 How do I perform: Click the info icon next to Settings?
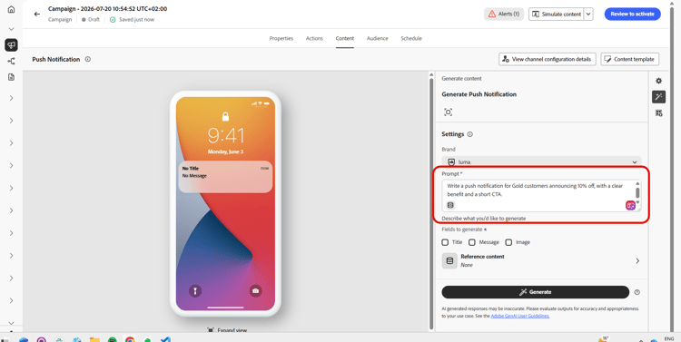(x=470, y=134)
